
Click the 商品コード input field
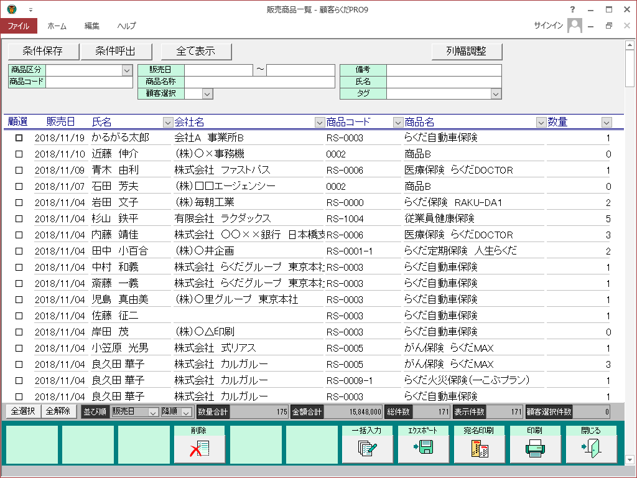pyautogui.click(x=90, y=82)
